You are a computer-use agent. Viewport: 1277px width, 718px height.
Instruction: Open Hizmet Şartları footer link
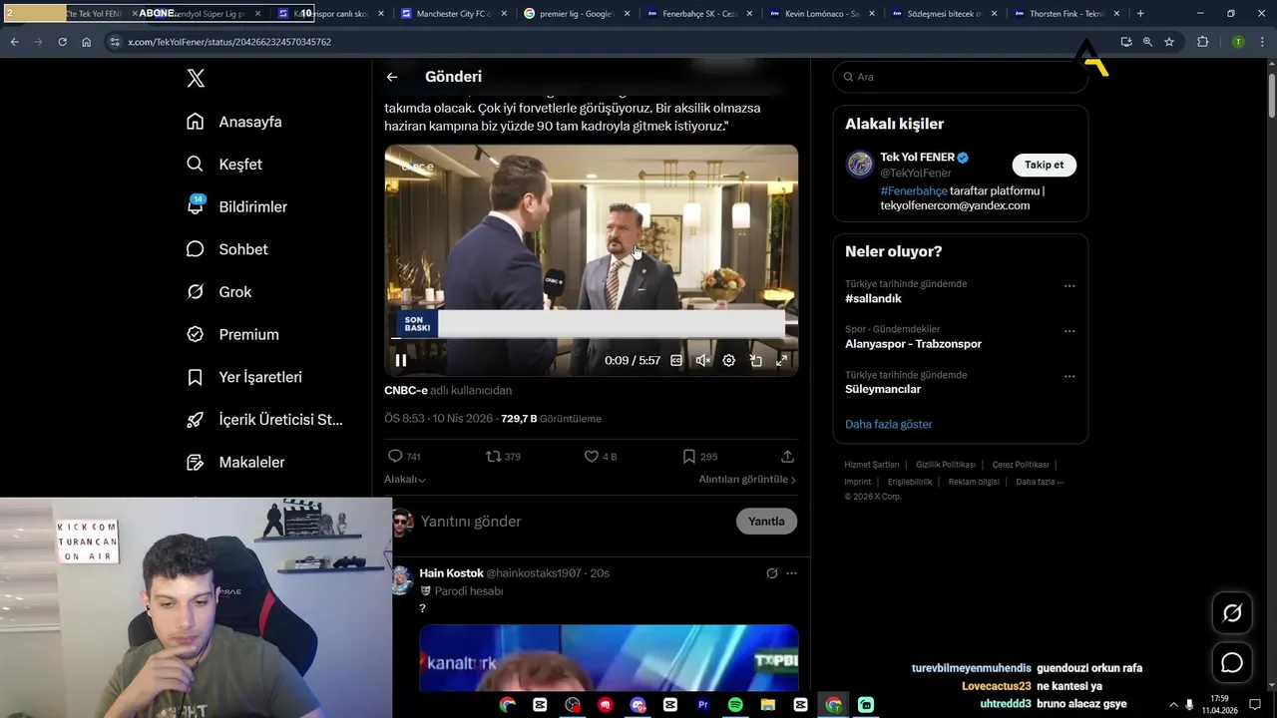(871, 465)
